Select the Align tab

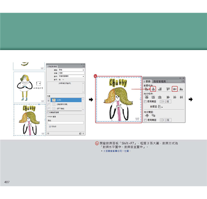[x=148, y=81]
